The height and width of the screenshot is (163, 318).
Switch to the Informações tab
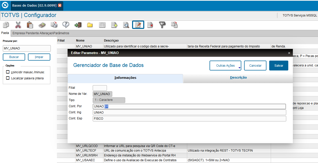click(125, 78)
